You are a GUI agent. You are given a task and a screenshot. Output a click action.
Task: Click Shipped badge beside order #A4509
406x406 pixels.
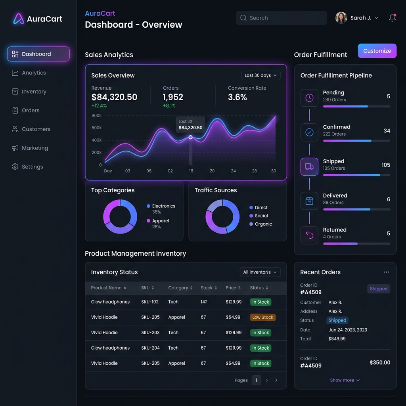[x=379, y=289]
